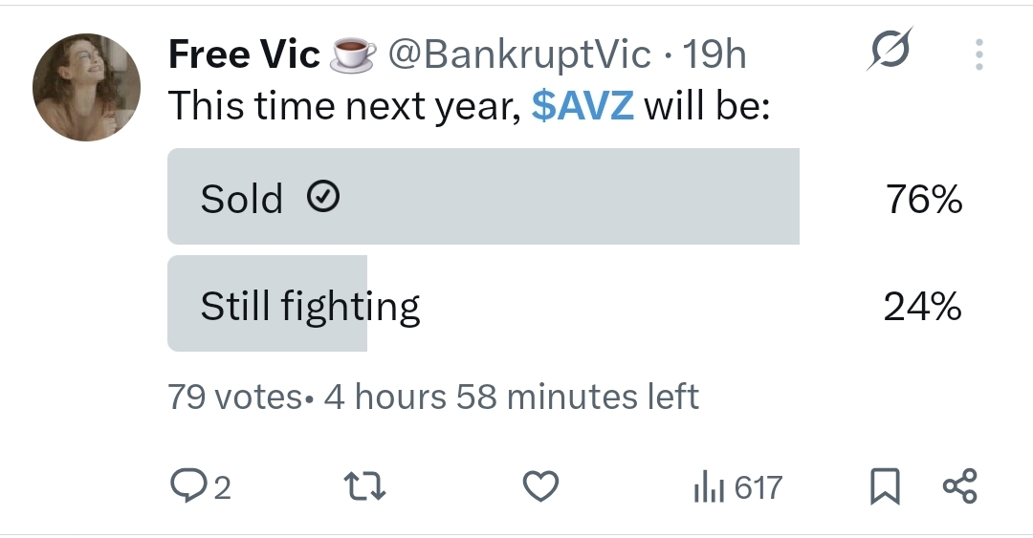The width and height of the screenshot is (1033, 538).
Task: View tweet analytics showing 617 views
Action: coord(737,488)
